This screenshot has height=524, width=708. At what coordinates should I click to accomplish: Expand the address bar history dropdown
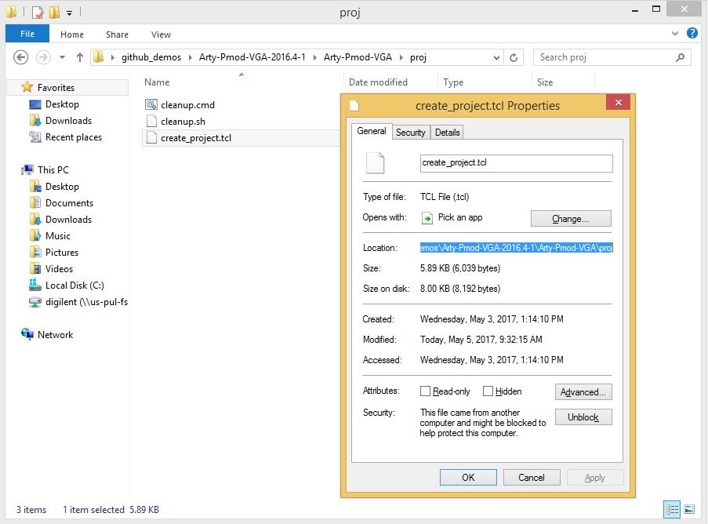496,57
